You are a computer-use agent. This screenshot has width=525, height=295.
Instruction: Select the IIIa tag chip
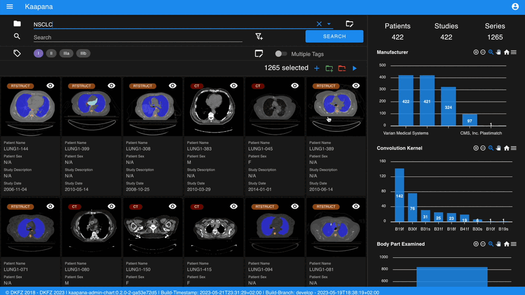point(66,53)
